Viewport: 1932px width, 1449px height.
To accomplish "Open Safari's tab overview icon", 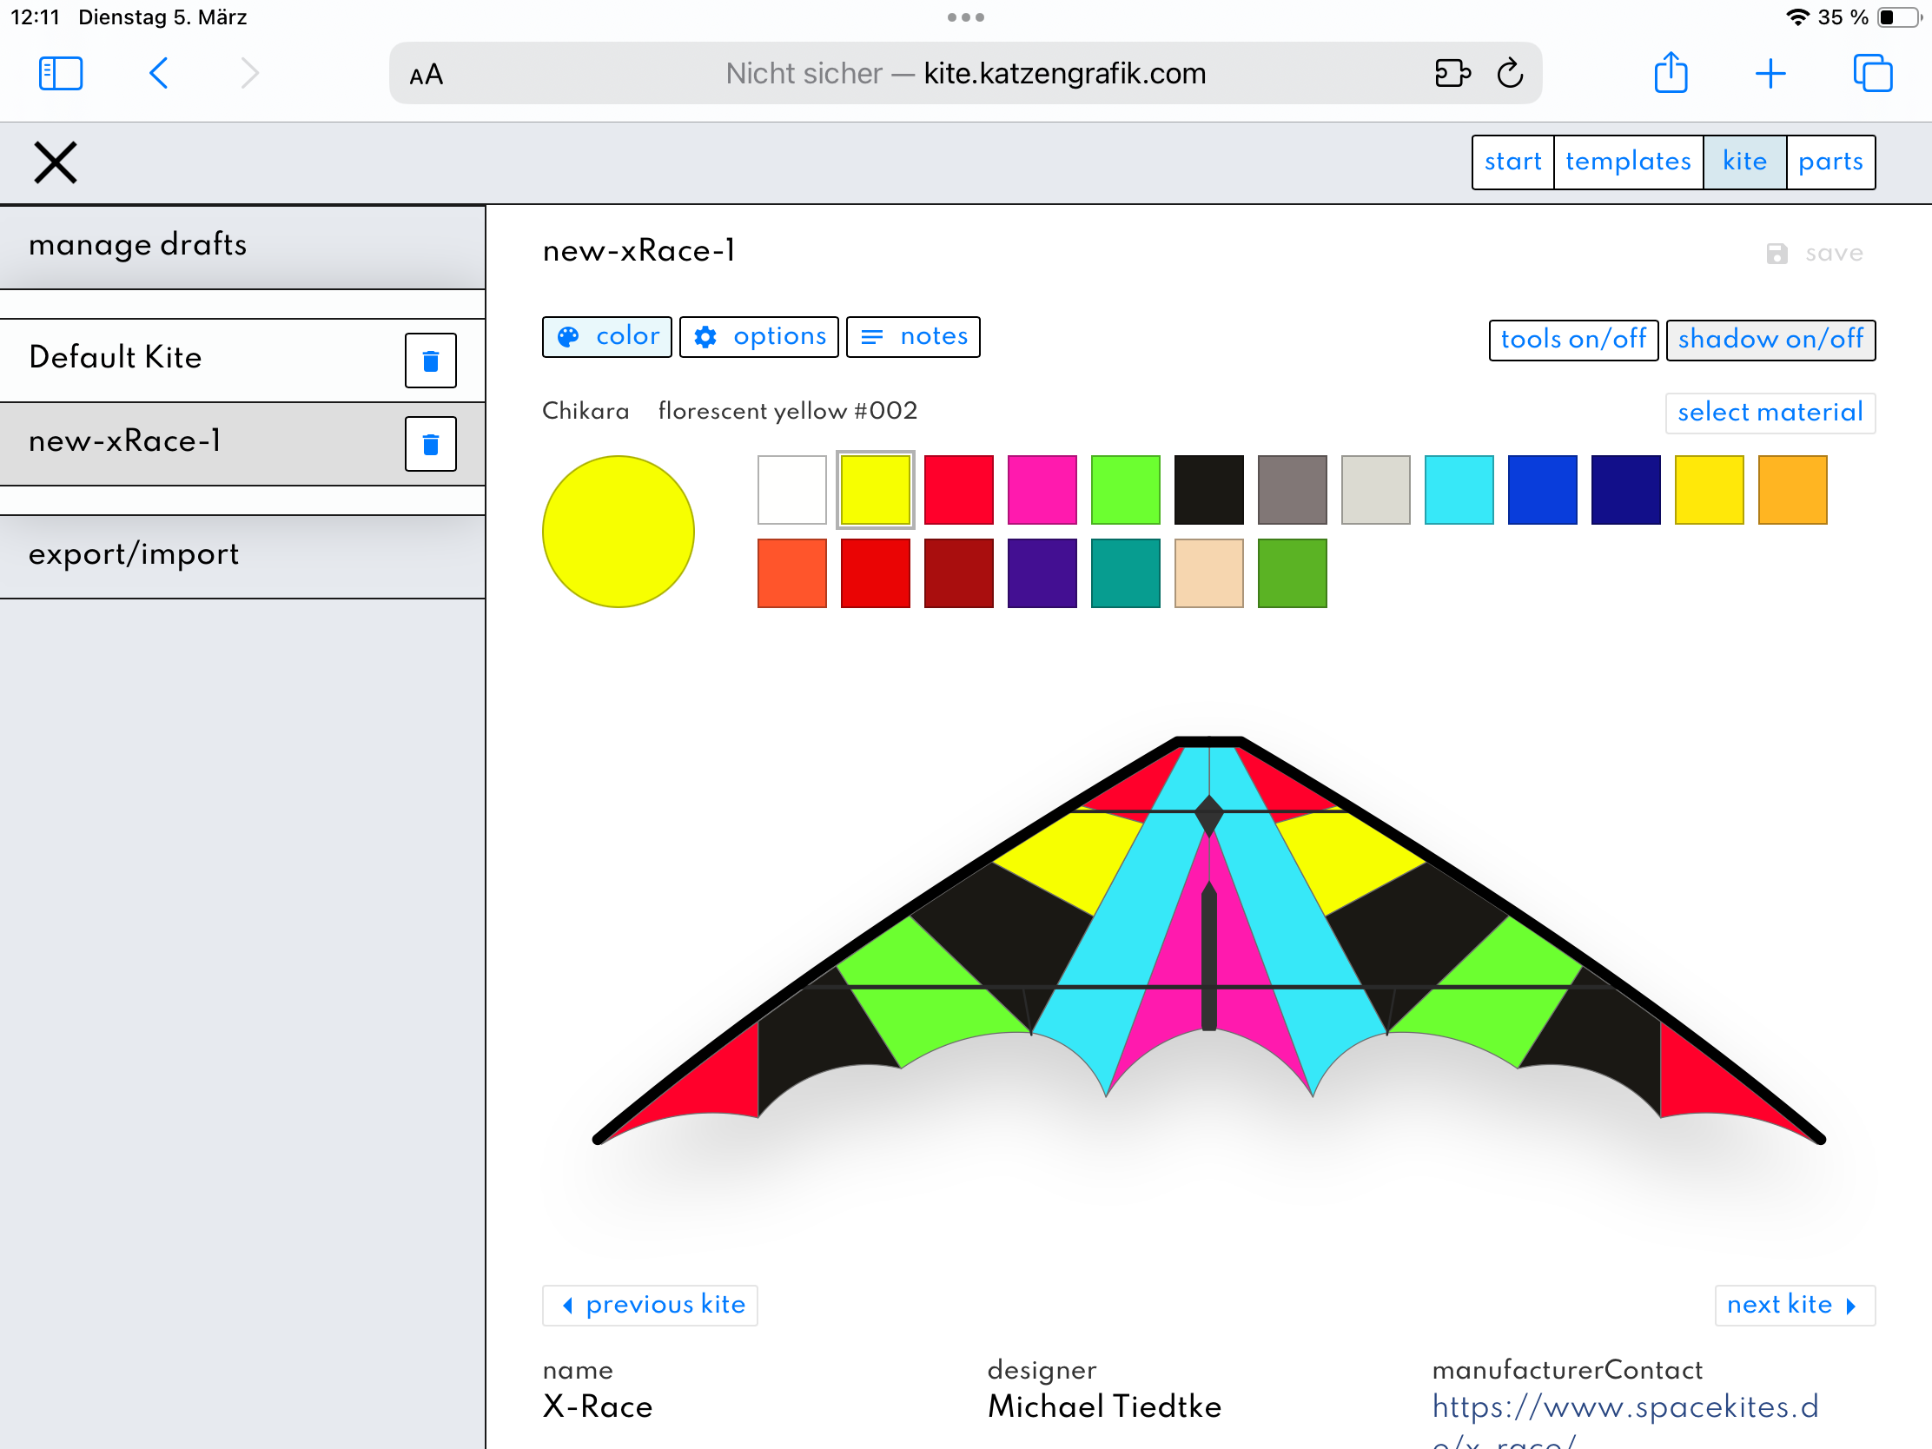I will click(x=1872, y=73).
